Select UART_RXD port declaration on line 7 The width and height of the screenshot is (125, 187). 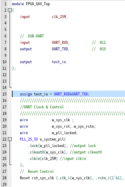tap(60, 42)
